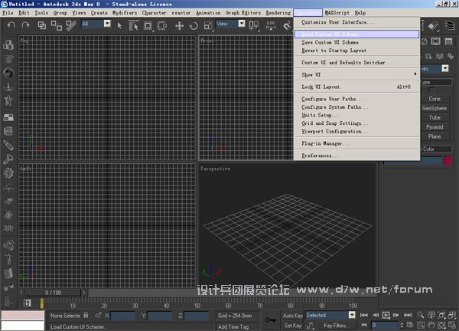This screenshot has width=459, height=331.
Task: Open the View reference coordinate dropdown
Action: (242, 24)
